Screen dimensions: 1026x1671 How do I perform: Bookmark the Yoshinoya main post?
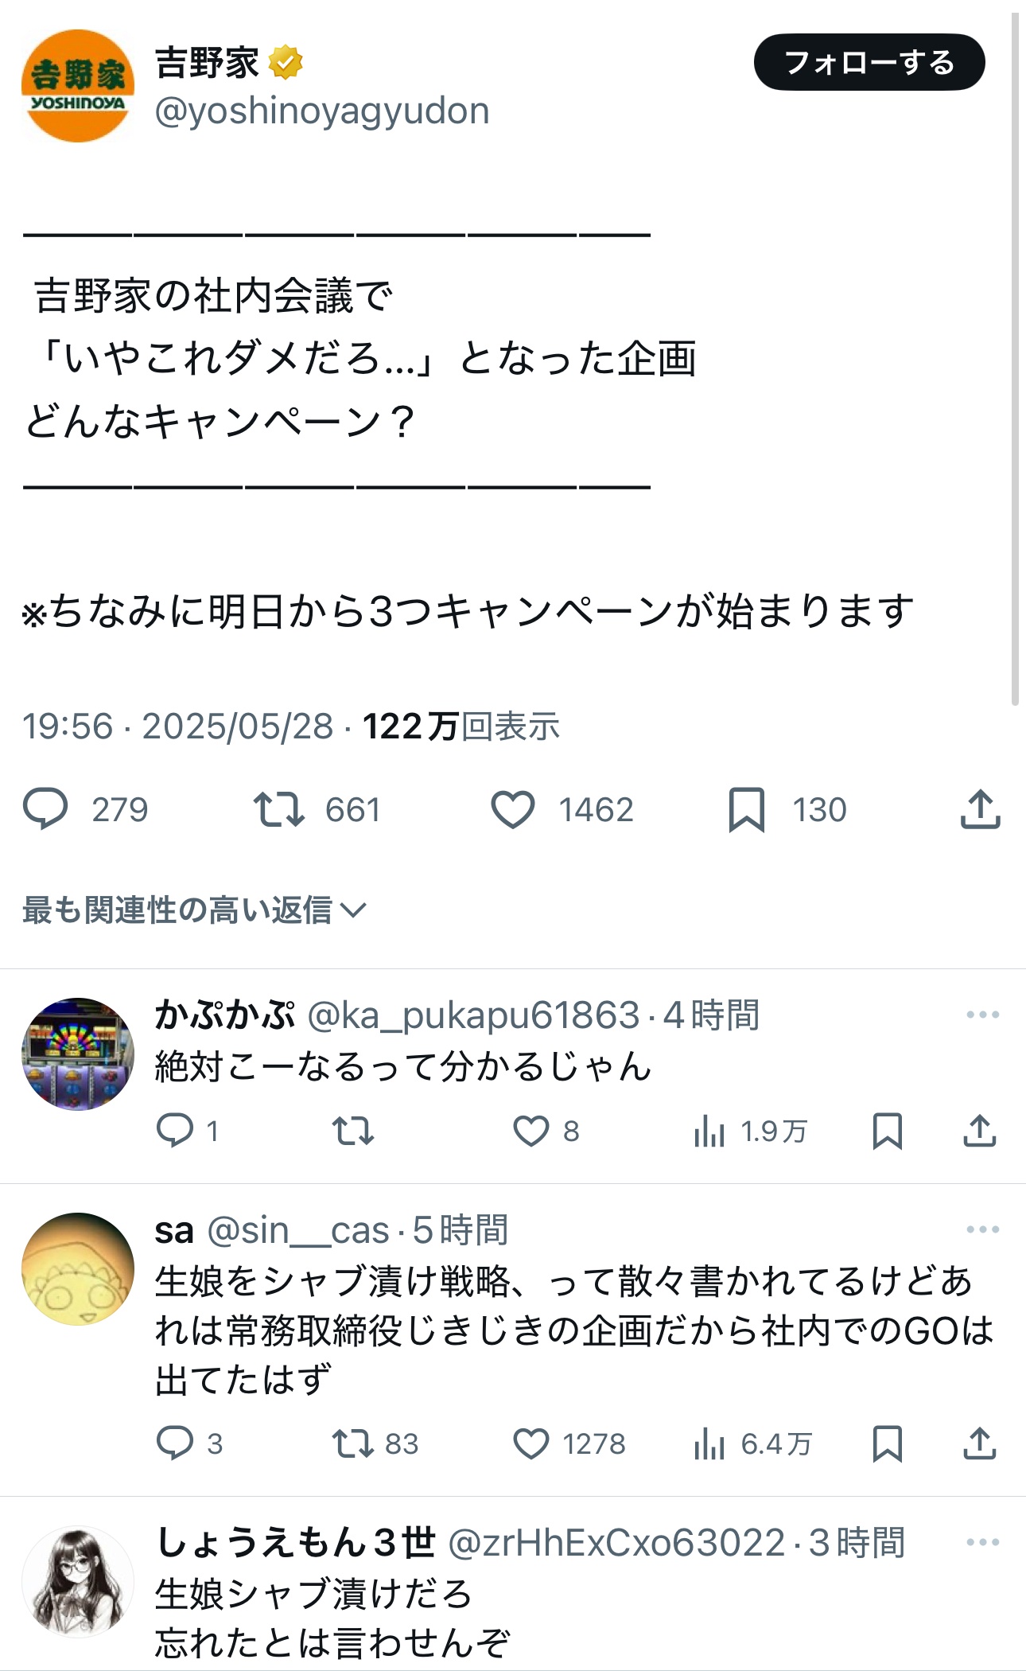pyautogui.click(x=746, y=809)
